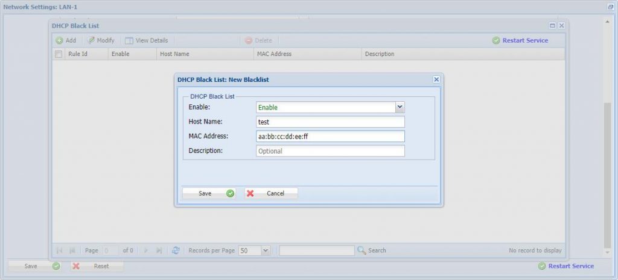Click the Description input field
The height and width of the screenshot is (280, 618).
[x=330, y=151]
